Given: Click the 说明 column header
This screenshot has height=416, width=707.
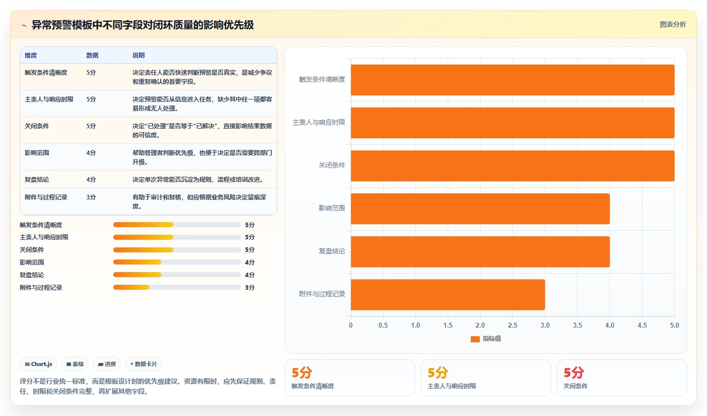Looking at the screenshot, I should [x=138, y=56].
